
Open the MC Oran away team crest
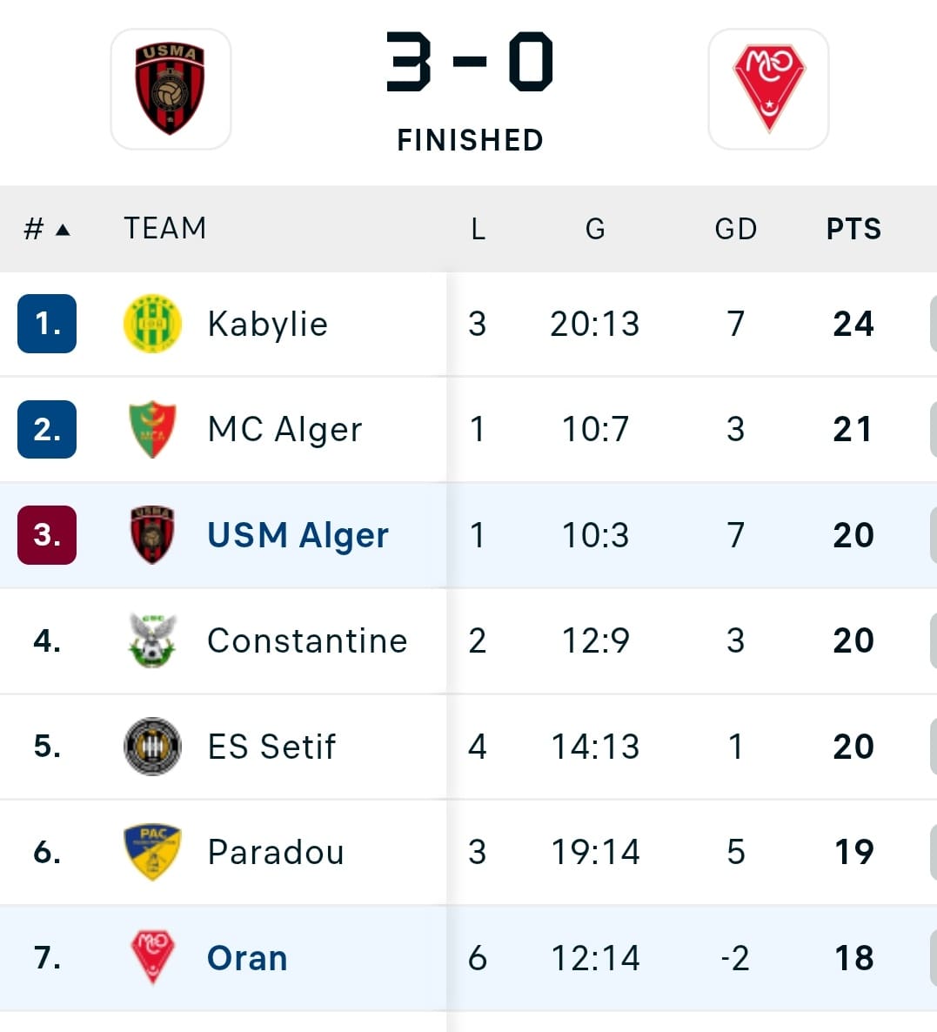(768, 89)
